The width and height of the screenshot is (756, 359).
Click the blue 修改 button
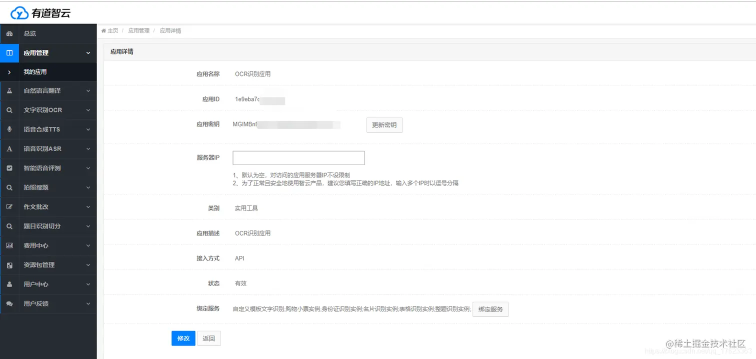183,338
